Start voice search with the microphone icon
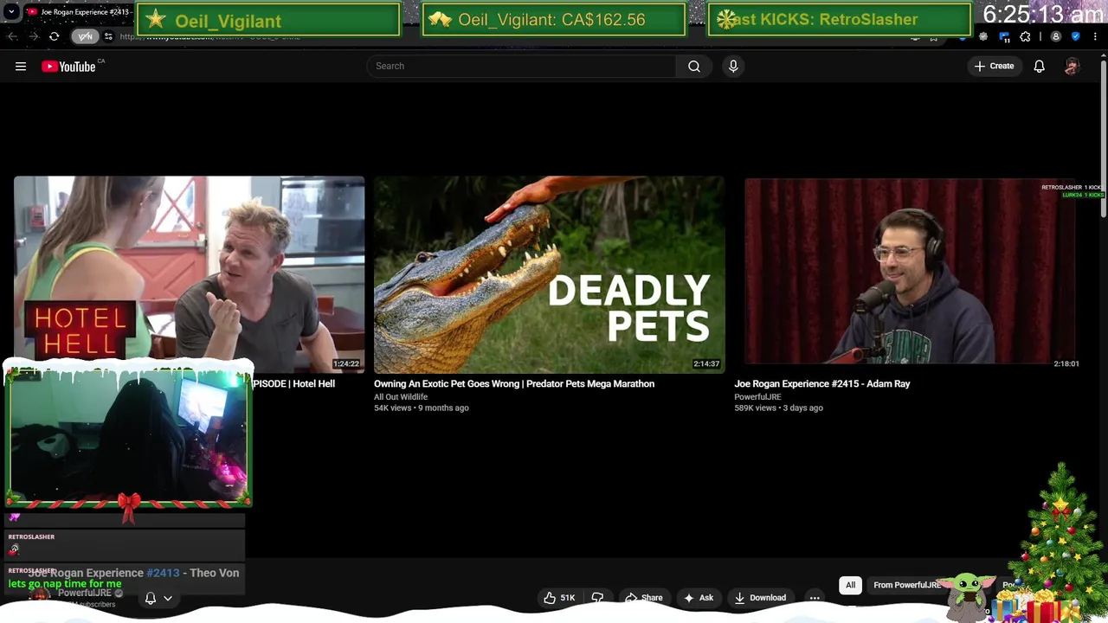Viewport: 1108px width, 623px height. tap(733, 66)
